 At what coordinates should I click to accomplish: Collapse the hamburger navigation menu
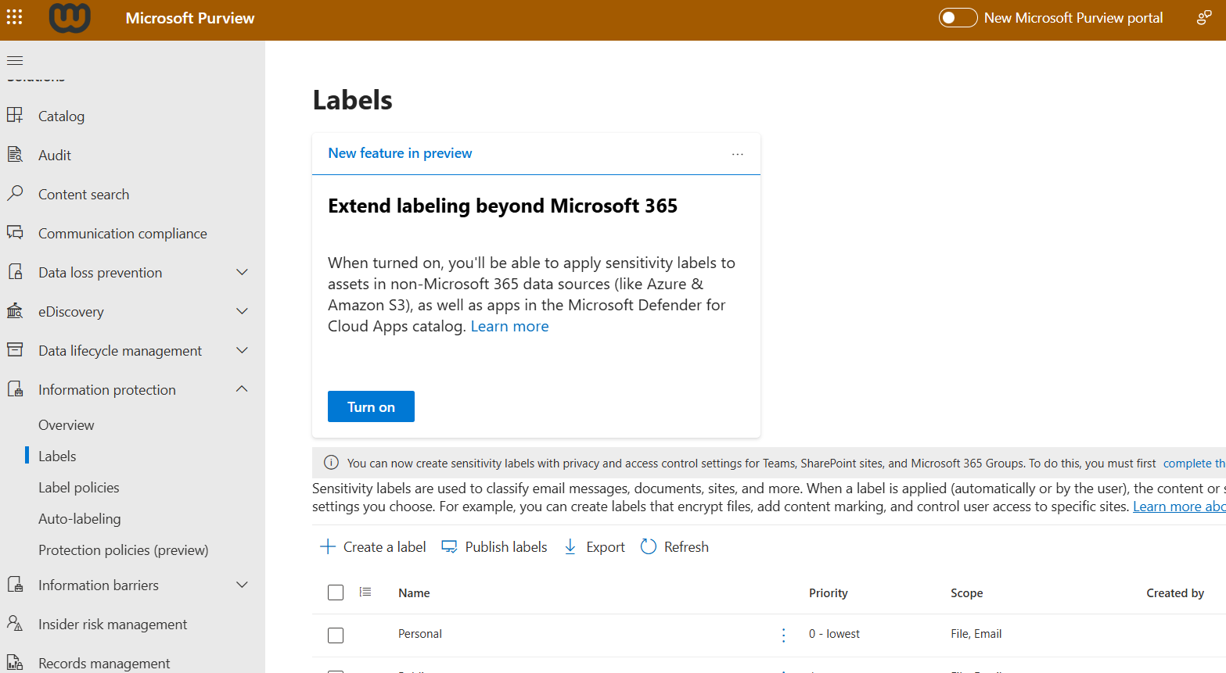[x=15, y=60]
